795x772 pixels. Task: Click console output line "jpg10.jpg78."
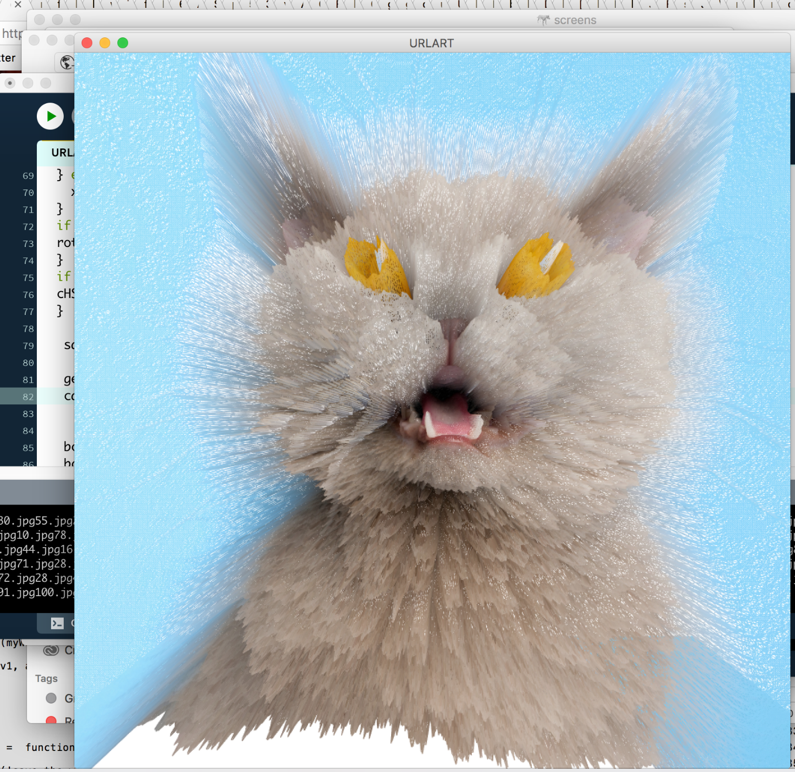click(x=37, y=535)
